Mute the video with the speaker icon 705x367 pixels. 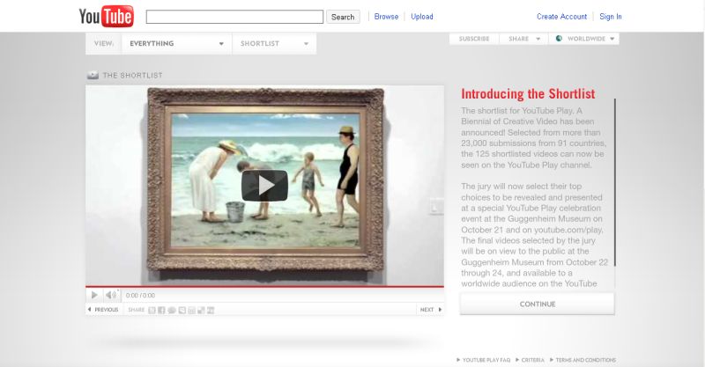tap(110, 295)
